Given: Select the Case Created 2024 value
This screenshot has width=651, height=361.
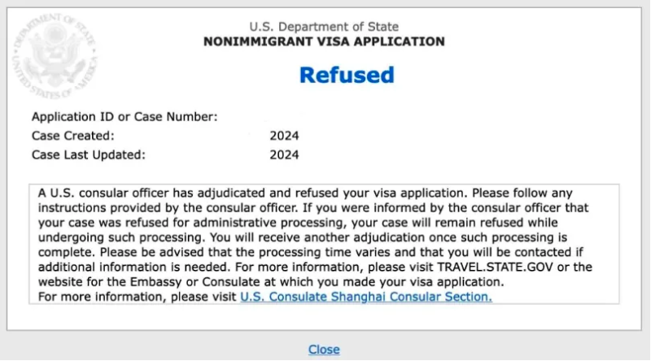Looking at the screenshot, I should tap(284, 136).
